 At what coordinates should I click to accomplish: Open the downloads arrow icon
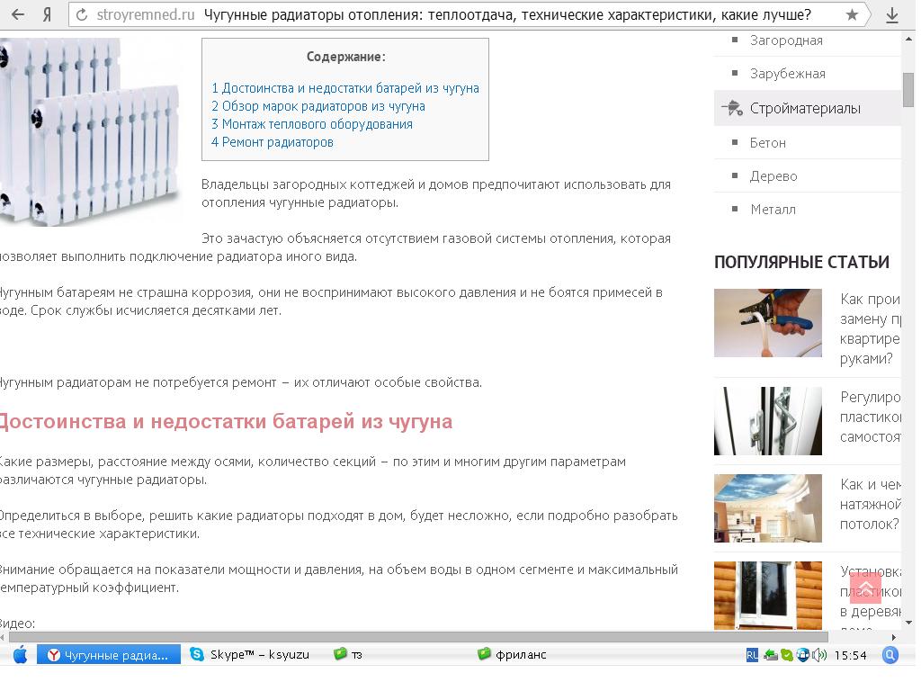[x=892, y=14]
